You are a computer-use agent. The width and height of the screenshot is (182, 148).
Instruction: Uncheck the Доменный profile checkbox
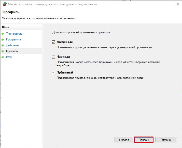tap(53, 42)
